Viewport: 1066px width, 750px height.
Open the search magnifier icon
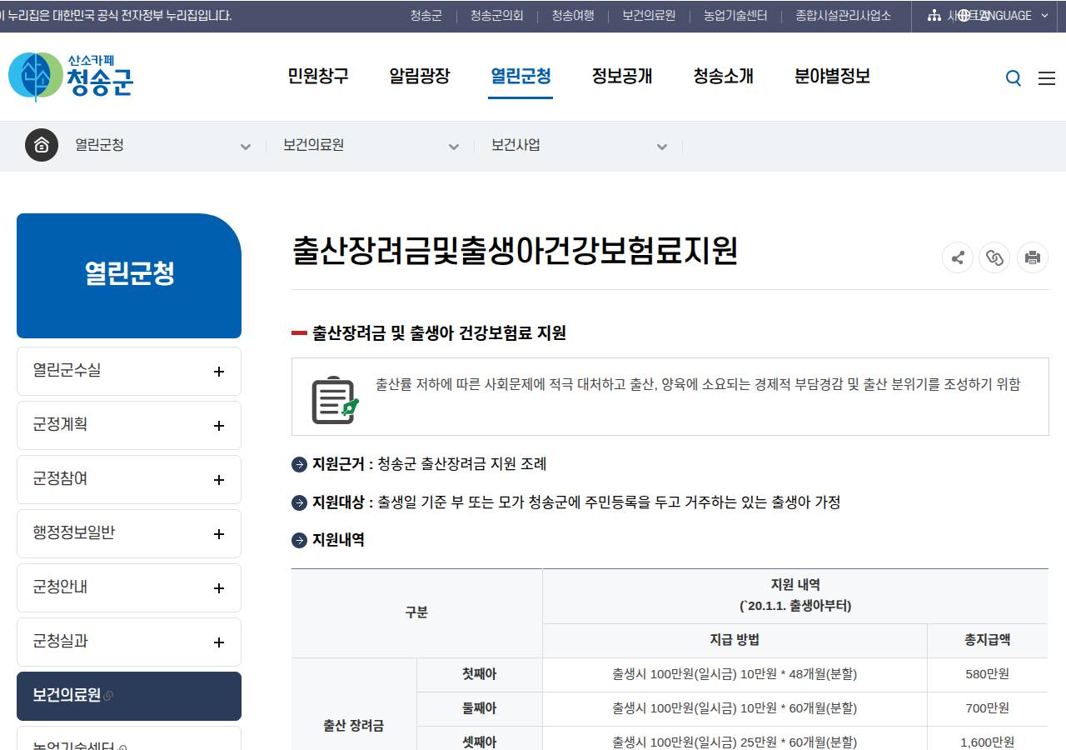pos(1014,78)
